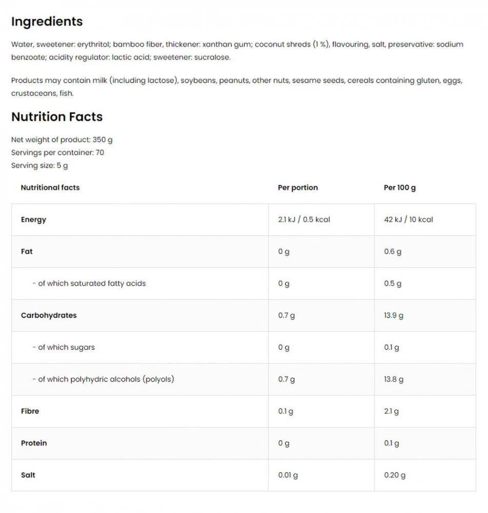Click the Nutritional facts column header

click(x=50, y=188)
